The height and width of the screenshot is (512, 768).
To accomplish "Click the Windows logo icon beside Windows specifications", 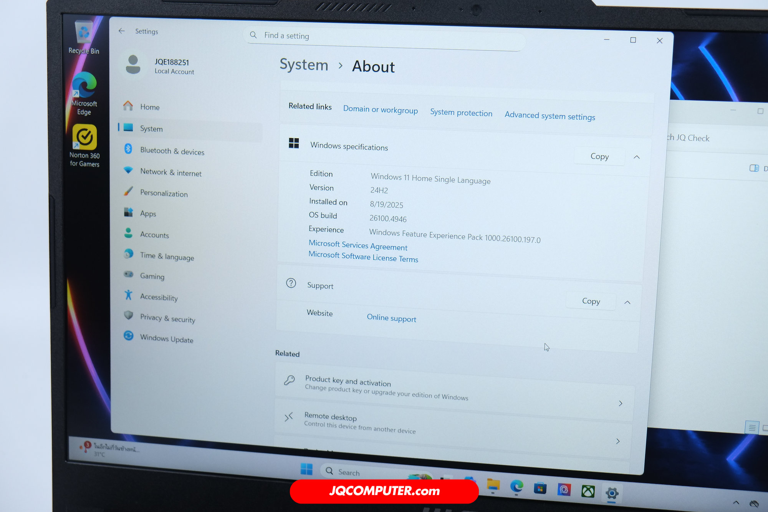I will (294, 143).
